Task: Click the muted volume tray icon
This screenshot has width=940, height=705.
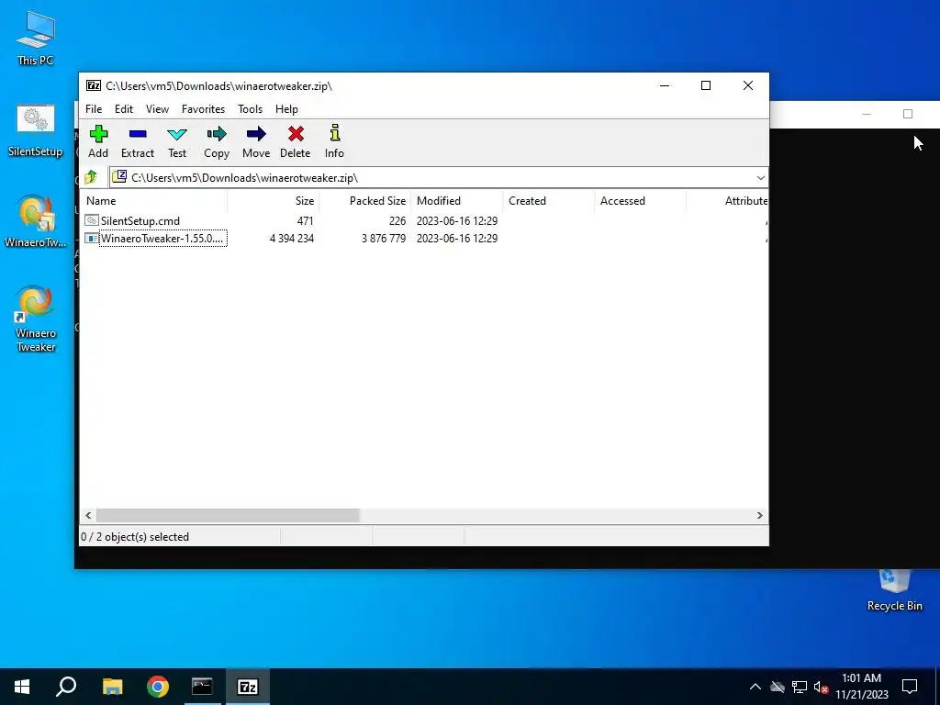Action: point(822,687)
